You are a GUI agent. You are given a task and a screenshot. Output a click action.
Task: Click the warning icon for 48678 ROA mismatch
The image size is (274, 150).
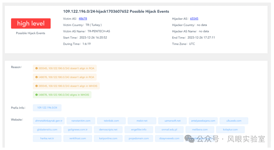37,77
